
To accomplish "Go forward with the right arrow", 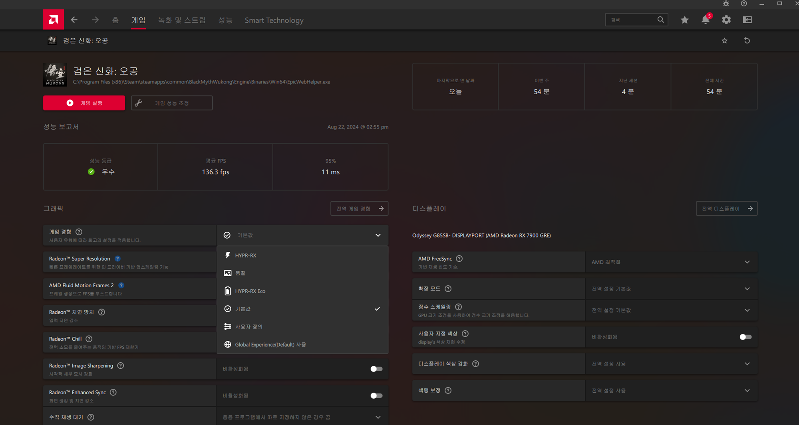I will (95, 20).
